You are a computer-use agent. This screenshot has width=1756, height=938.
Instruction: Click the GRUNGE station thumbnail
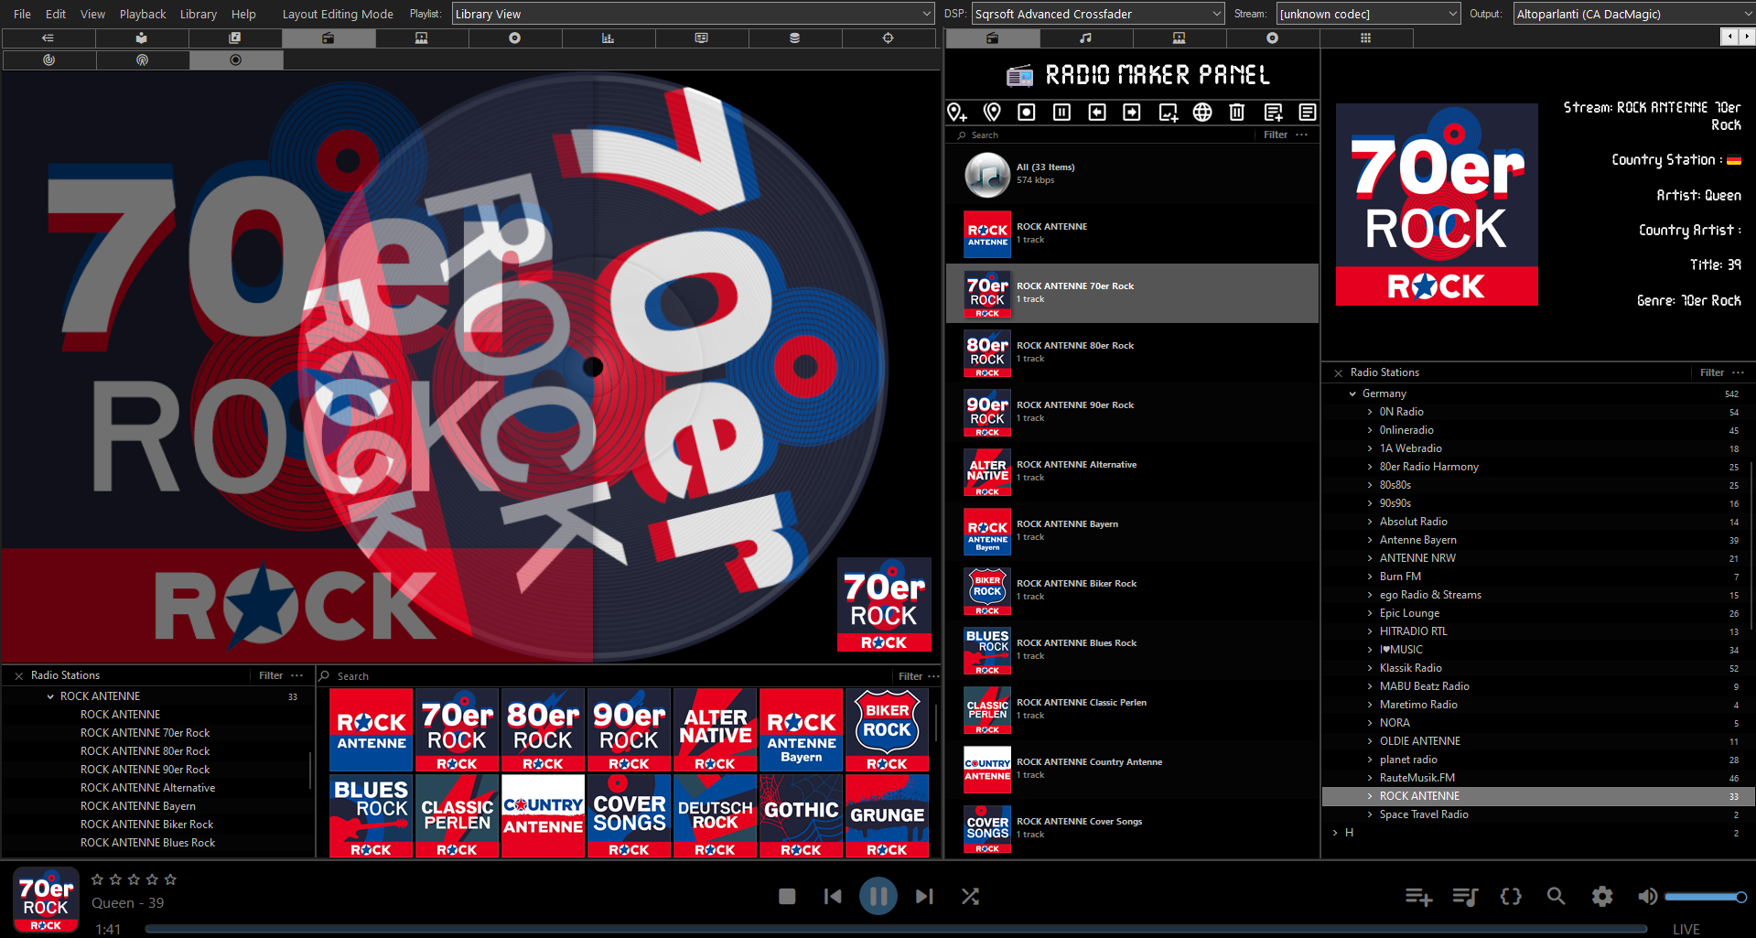[887, 816]
